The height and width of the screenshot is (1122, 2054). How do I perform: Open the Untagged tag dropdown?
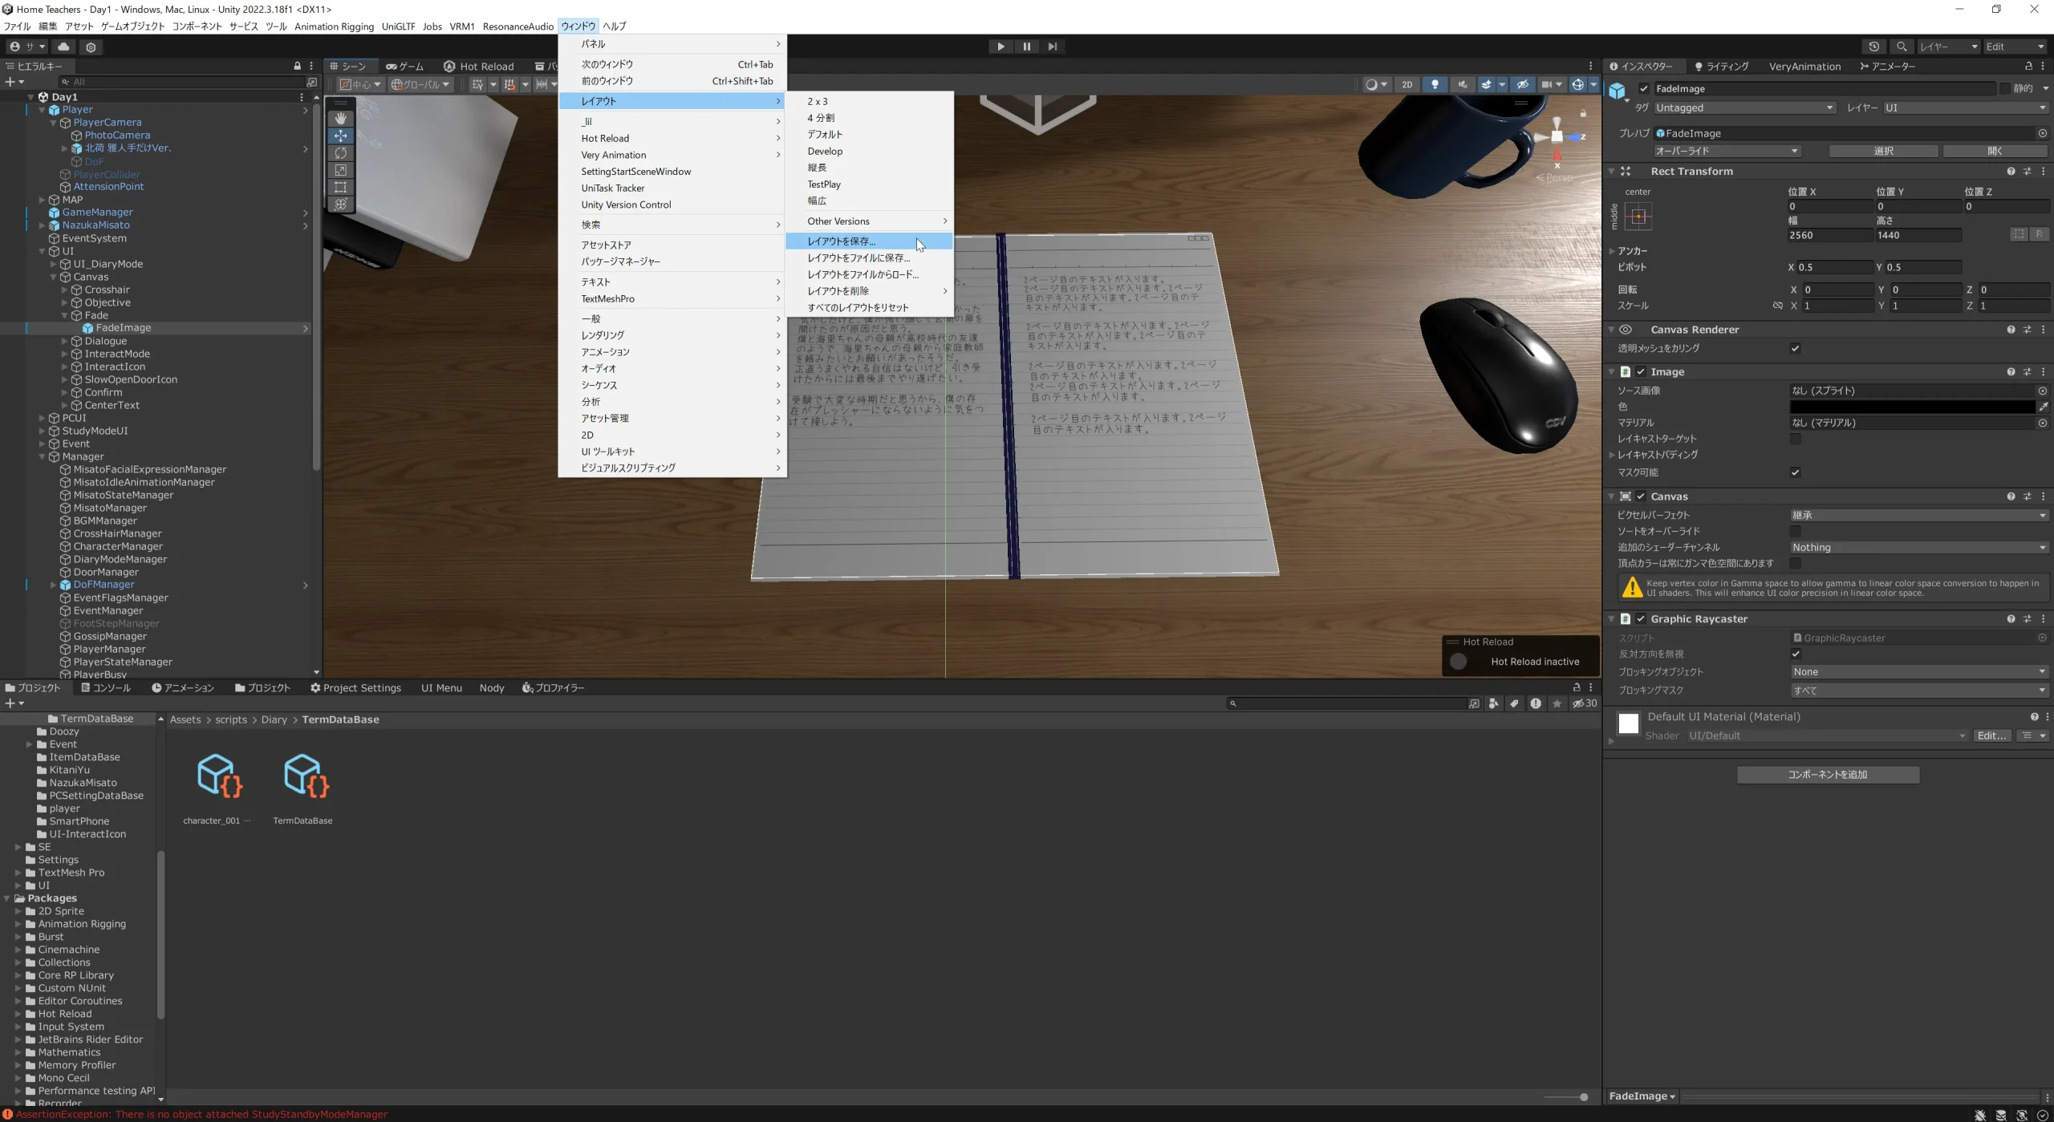(1744, 107)
